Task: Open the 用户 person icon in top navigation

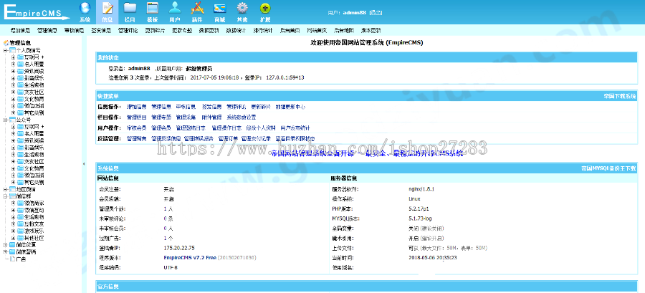Action: (x=175, y=8)
